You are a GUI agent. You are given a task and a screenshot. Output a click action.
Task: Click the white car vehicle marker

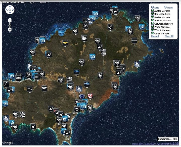click(x=84, y=38)
